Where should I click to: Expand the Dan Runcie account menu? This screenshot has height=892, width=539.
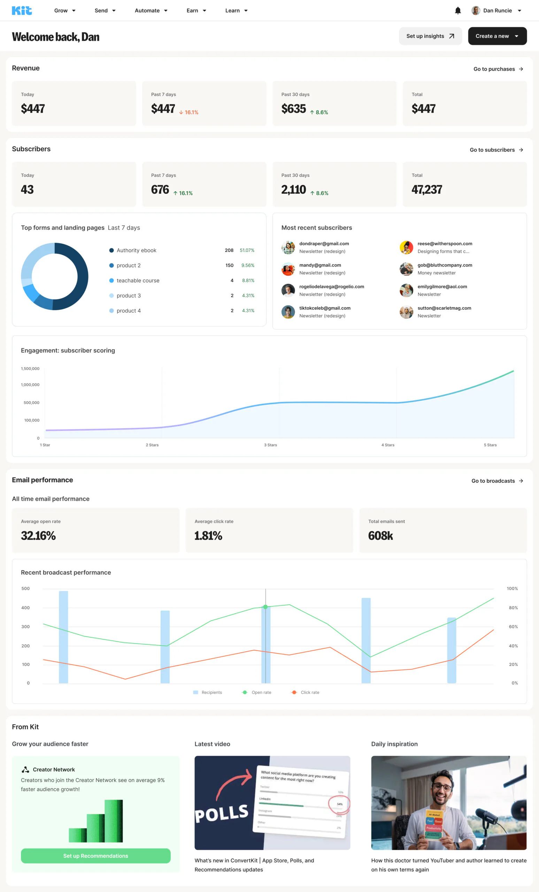[x=519, y=10]
